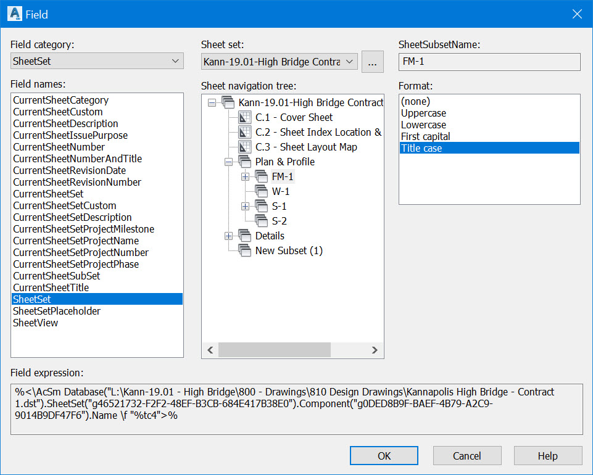Select CurrentSheetNumber field name

(97, 147)
